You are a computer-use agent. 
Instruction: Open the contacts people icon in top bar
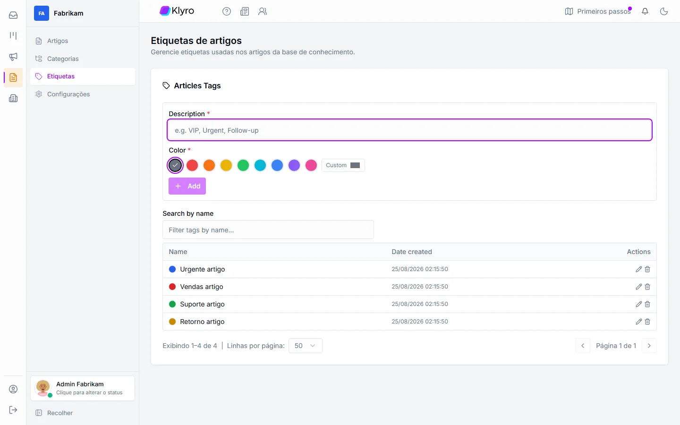263,11
